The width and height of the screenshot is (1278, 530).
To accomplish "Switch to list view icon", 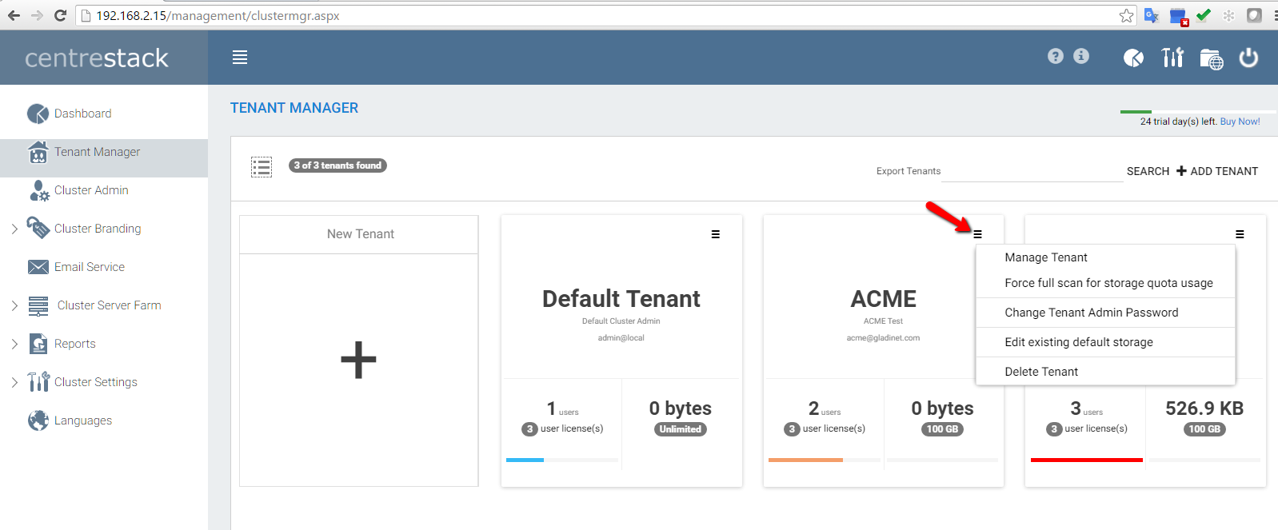I will click(262, 167).
